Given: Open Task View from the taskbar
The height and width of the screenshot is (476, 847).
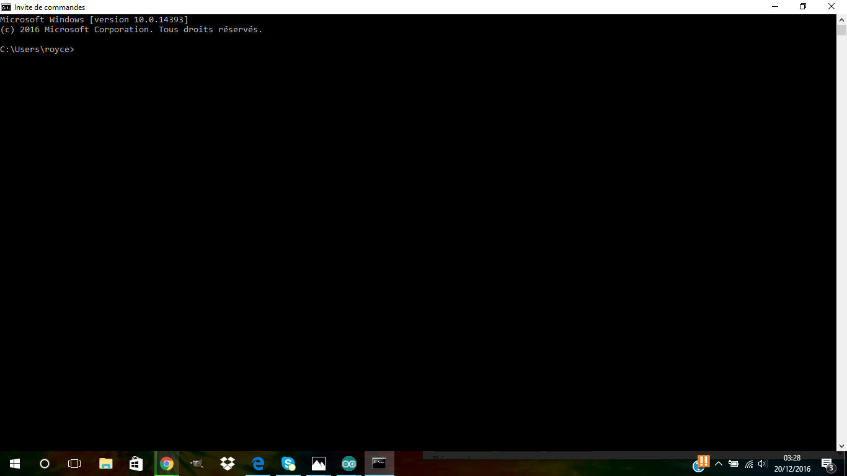Looking at the screenshot, I should pos(74,464).
